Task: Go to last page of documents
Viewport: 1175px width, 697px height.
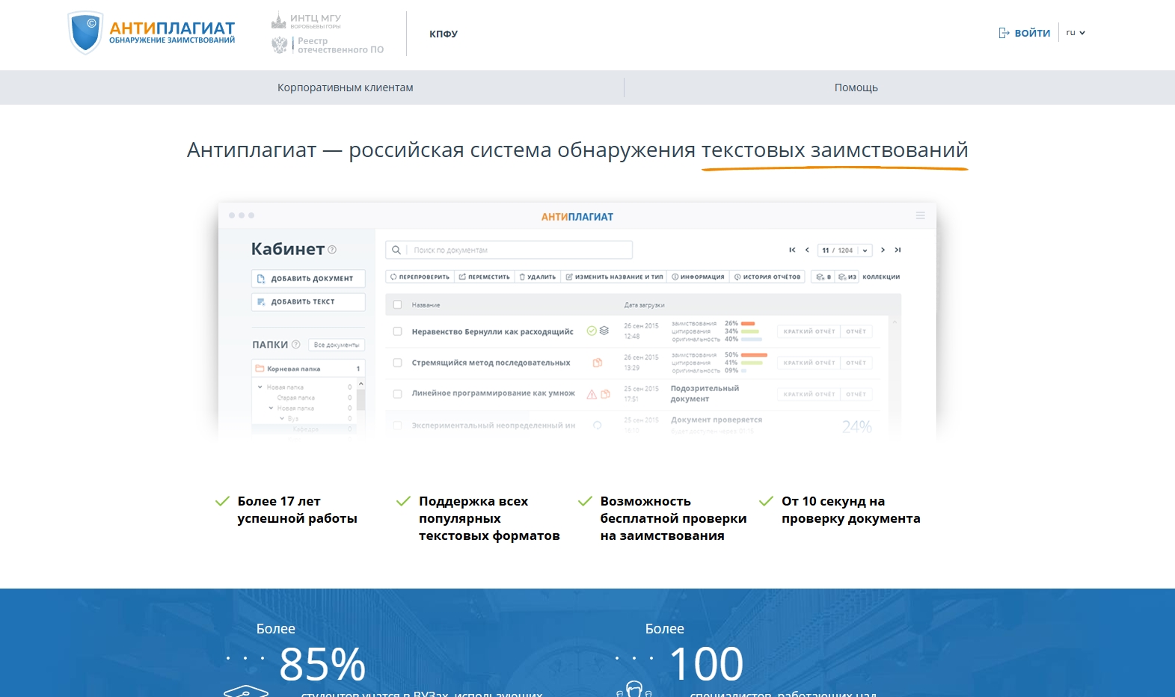Action: click(898, 250)
